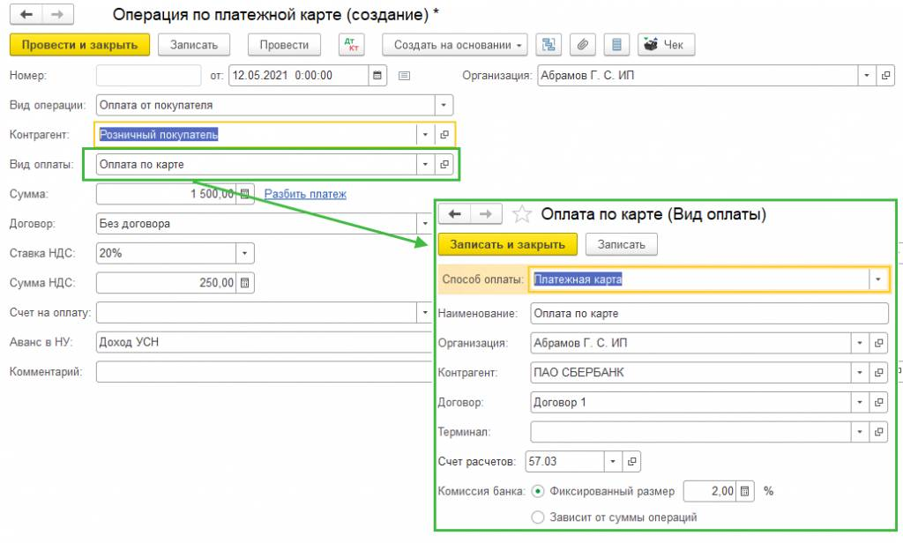The height and width of the screenshot is (543, 903).
Task: Open ПАО СБЕРБАНК counterparty card icon
Action: coord(878,373)
